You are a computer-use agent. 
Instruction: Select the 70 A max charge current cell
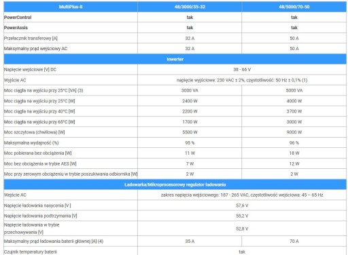click(294, 241)
